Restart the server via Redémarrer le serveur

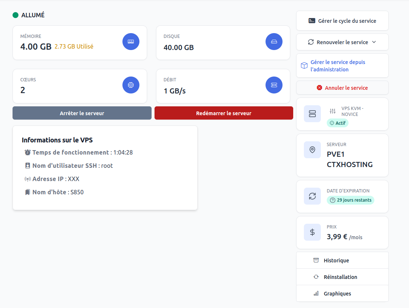223,113
